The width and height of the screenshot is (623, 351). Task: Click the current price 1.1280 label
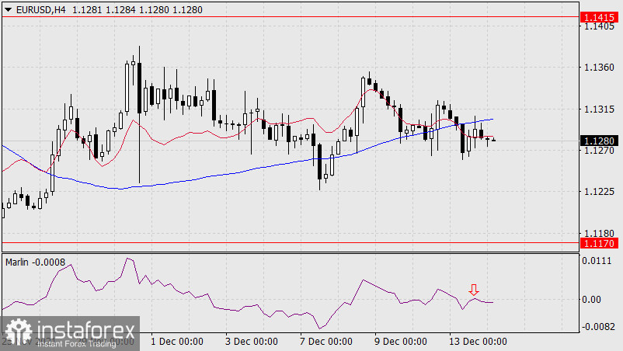(598, 141)
